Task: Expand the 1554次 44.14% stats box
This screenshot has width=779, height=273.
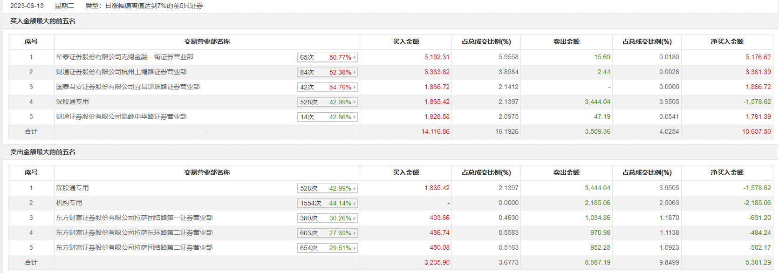Action: [x=327, y=203]
